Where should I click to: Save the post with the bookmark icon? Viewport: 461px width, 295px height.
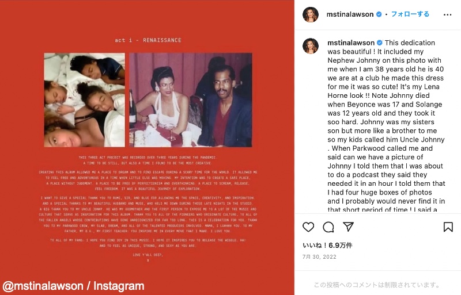coord(448,227)
